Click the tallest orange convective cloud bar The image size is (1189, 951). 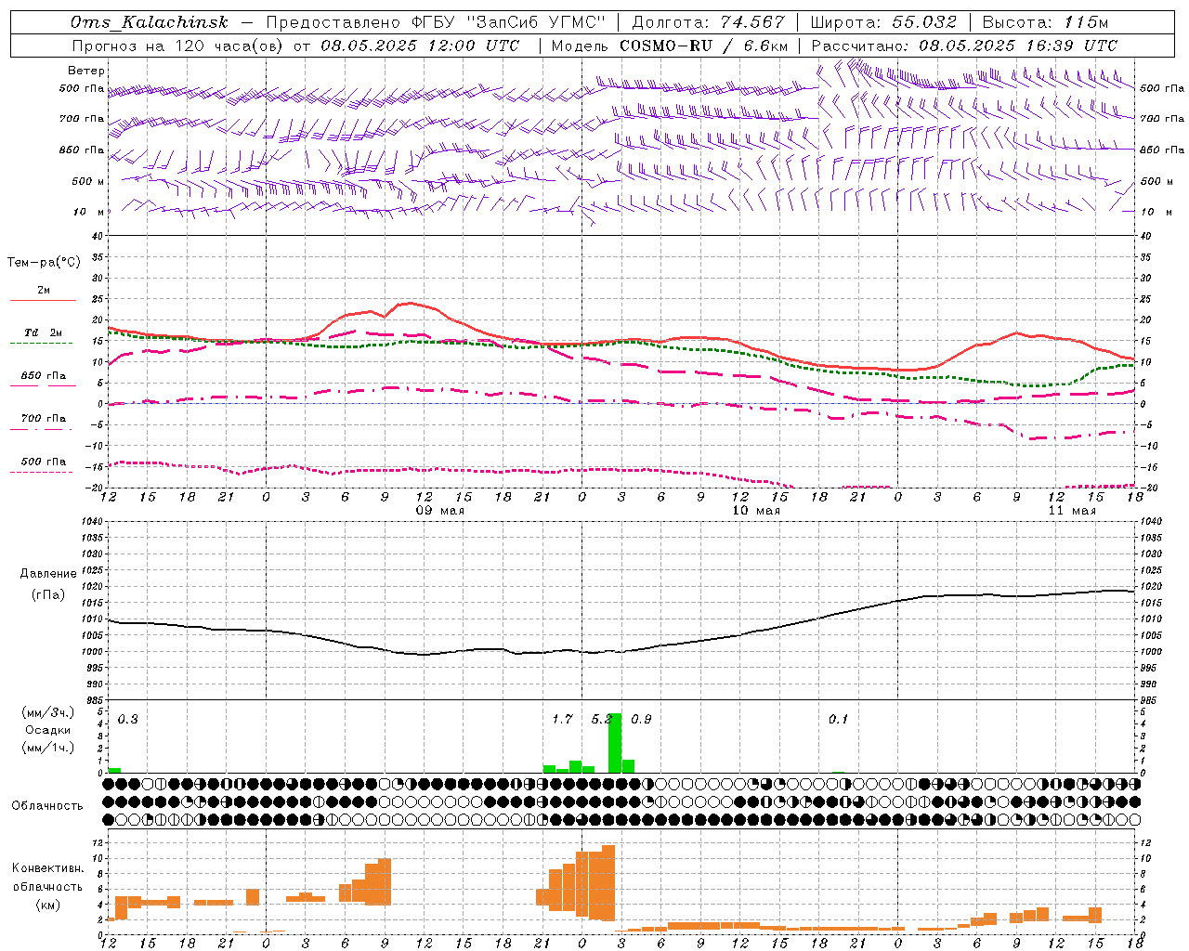(x=608, y=882)
